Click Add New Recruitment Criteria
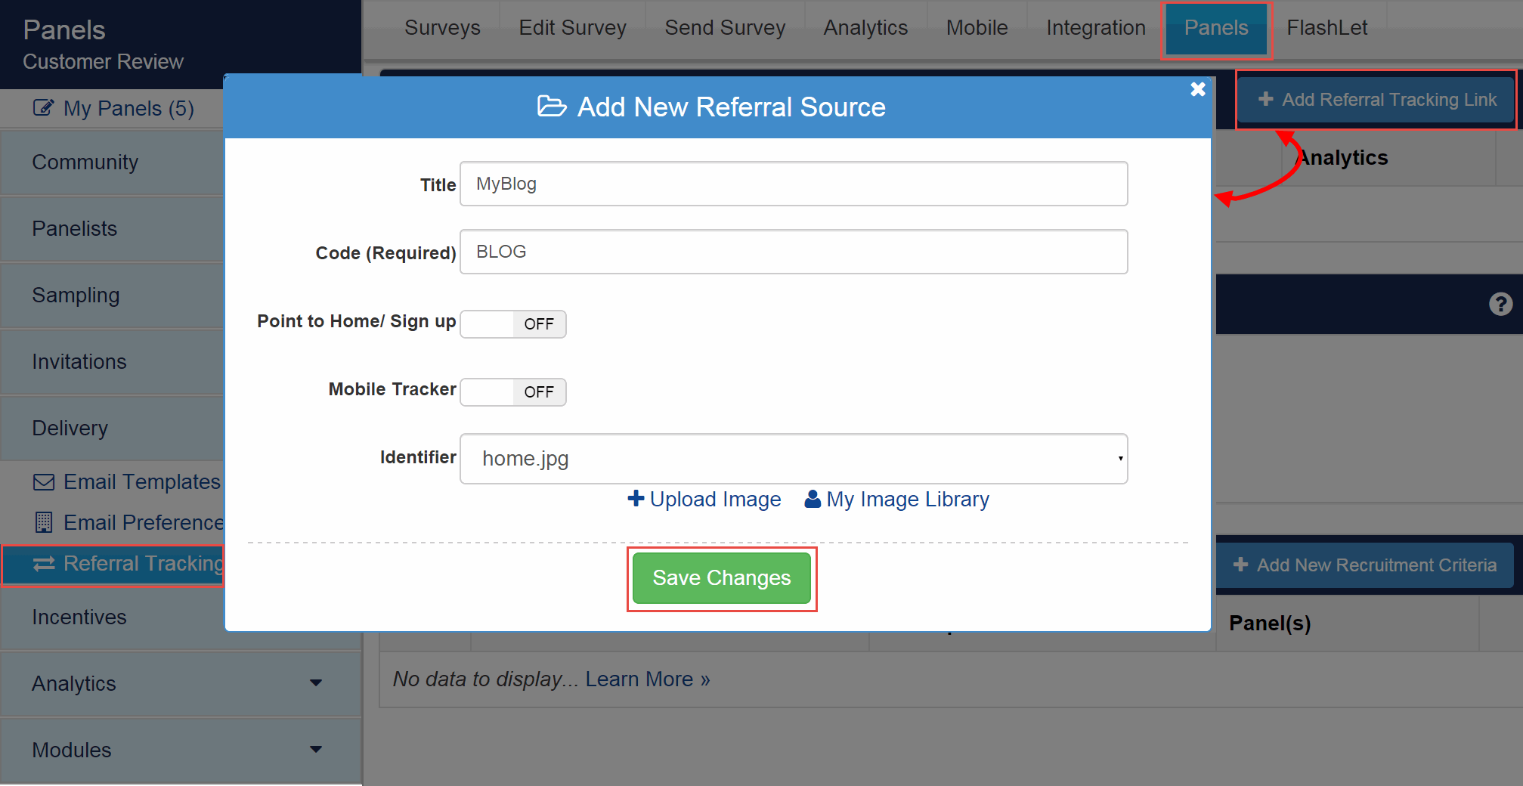Viewport: 1523px width, 786px height. point(1365,565)
